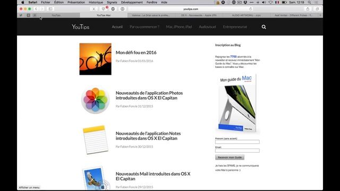Screen dimensions: 340x191
Task: Switch to the AUDIO ARTWORKS tab
Action: click(x=246, y=15)
